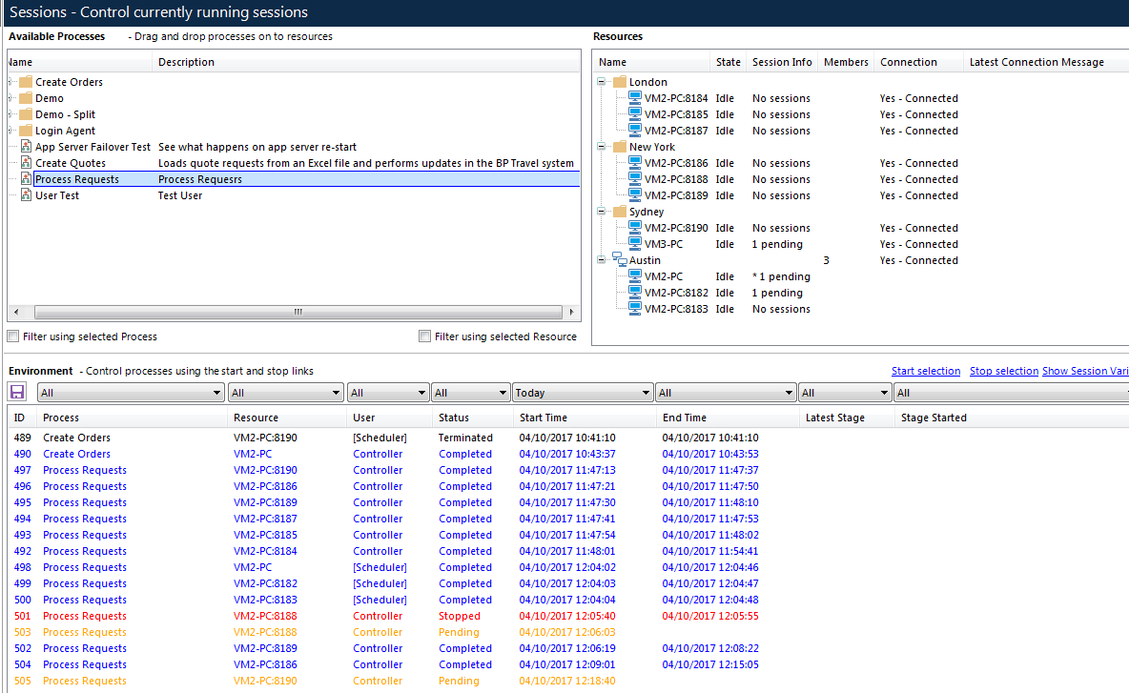Viewport: 1129px width, 693px height.
Task: Click the Sydney group folder icon
Action: tap(620, 211)
